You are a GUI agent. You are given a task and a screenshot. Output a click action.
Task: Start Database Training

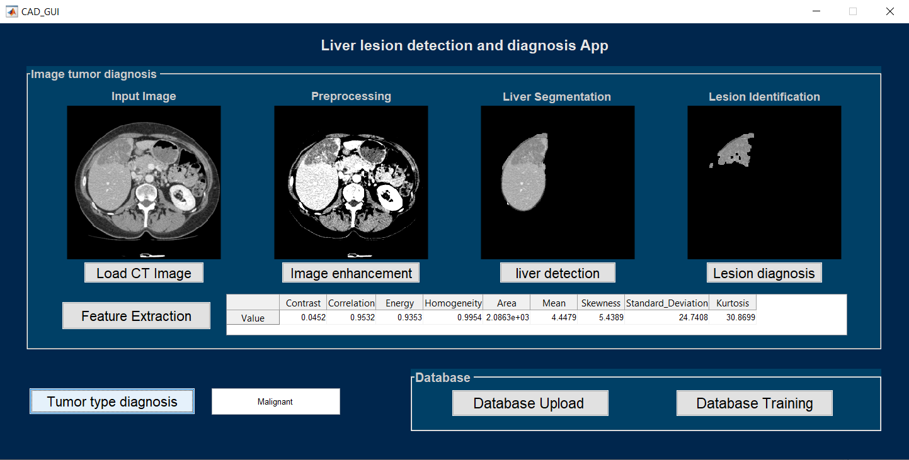click(754, 403)
